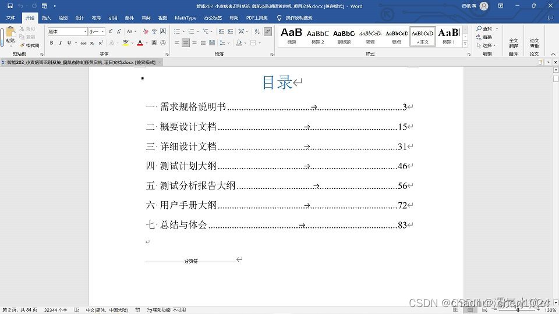Toggle show paragraph marks

[x=268, y=31]
